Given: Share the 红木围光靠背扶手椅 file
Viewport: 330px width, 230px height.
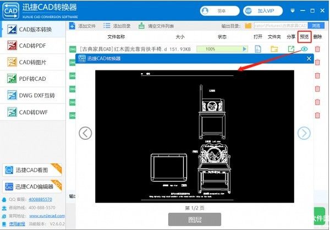Looking at the screenshot, I should [x=291, y=49].
